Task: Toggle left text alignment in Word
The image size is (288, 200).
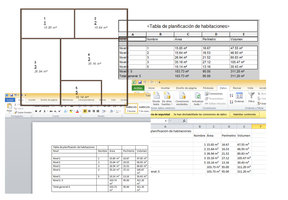Action: [x=85, y=111]
